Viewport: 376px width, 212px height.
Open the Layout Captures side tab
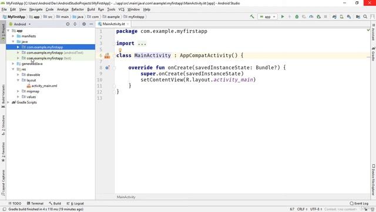point(3,183)
